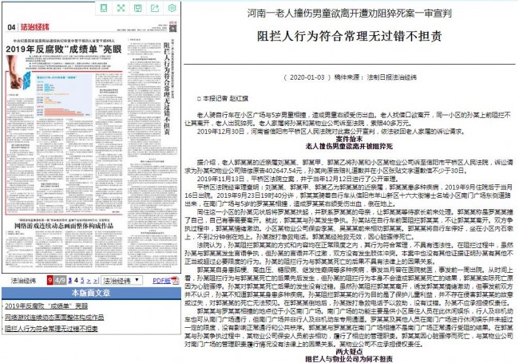Click the date text 2020-01-03

[x=307, y=77]
